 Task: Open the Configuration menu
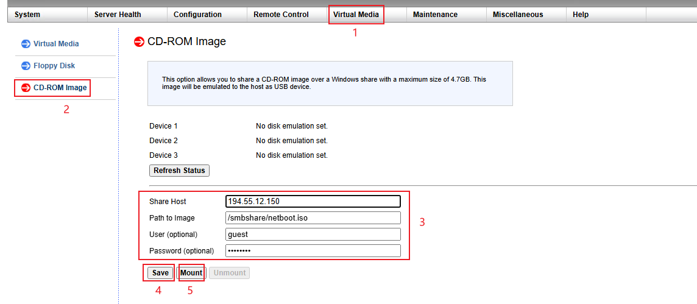[x=197, y=15]
